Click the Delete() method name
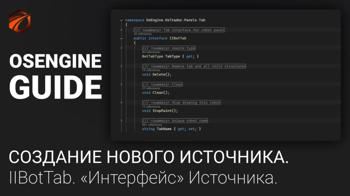Viewport: 350px width, 196px height. click(x=159, y=75)
